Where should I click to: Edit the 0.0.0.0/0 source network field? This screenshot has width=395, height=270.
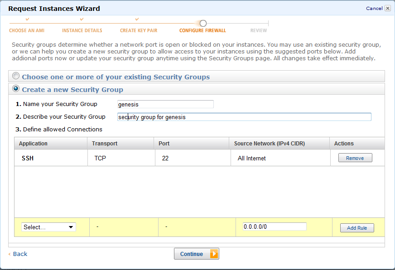pyautogui.click(x=275, y=227)
